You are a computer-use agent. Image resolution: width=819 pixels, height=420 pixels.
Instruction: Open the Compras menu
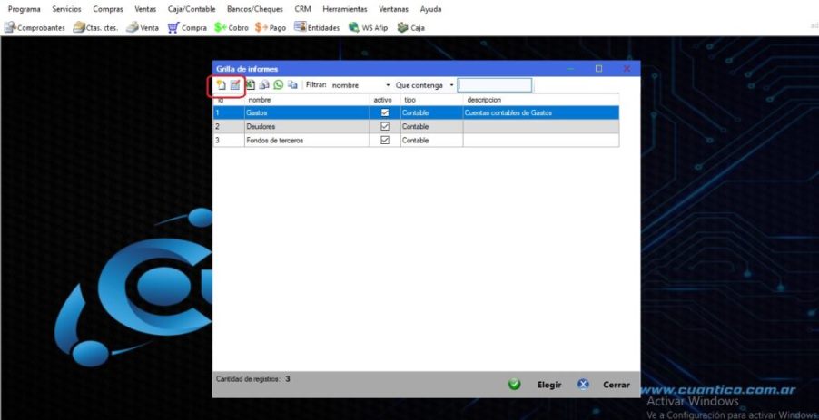[108, 9]
